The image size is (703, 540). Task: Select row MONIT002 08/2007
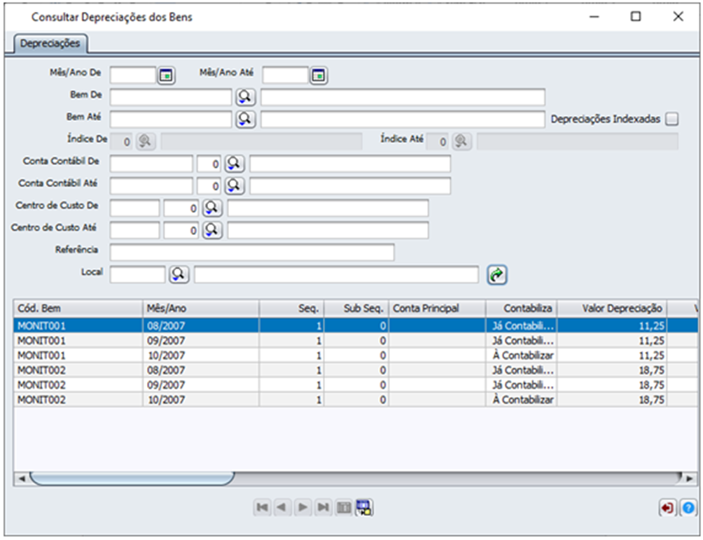coord(356,370)
